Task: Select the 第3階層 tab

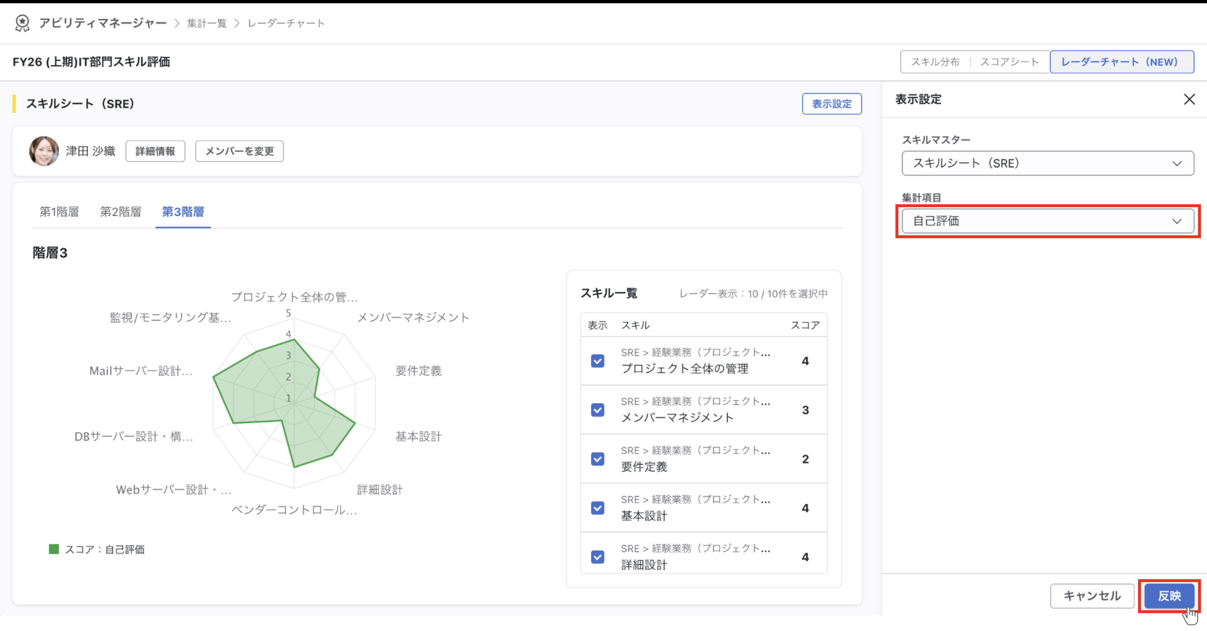Action: tap(183, 212)
